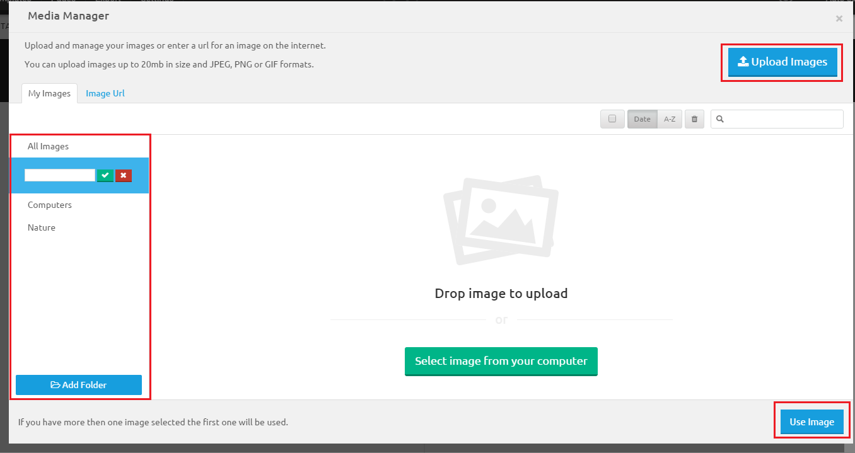Confirm new folder name with green checkmark

(105, 175)
